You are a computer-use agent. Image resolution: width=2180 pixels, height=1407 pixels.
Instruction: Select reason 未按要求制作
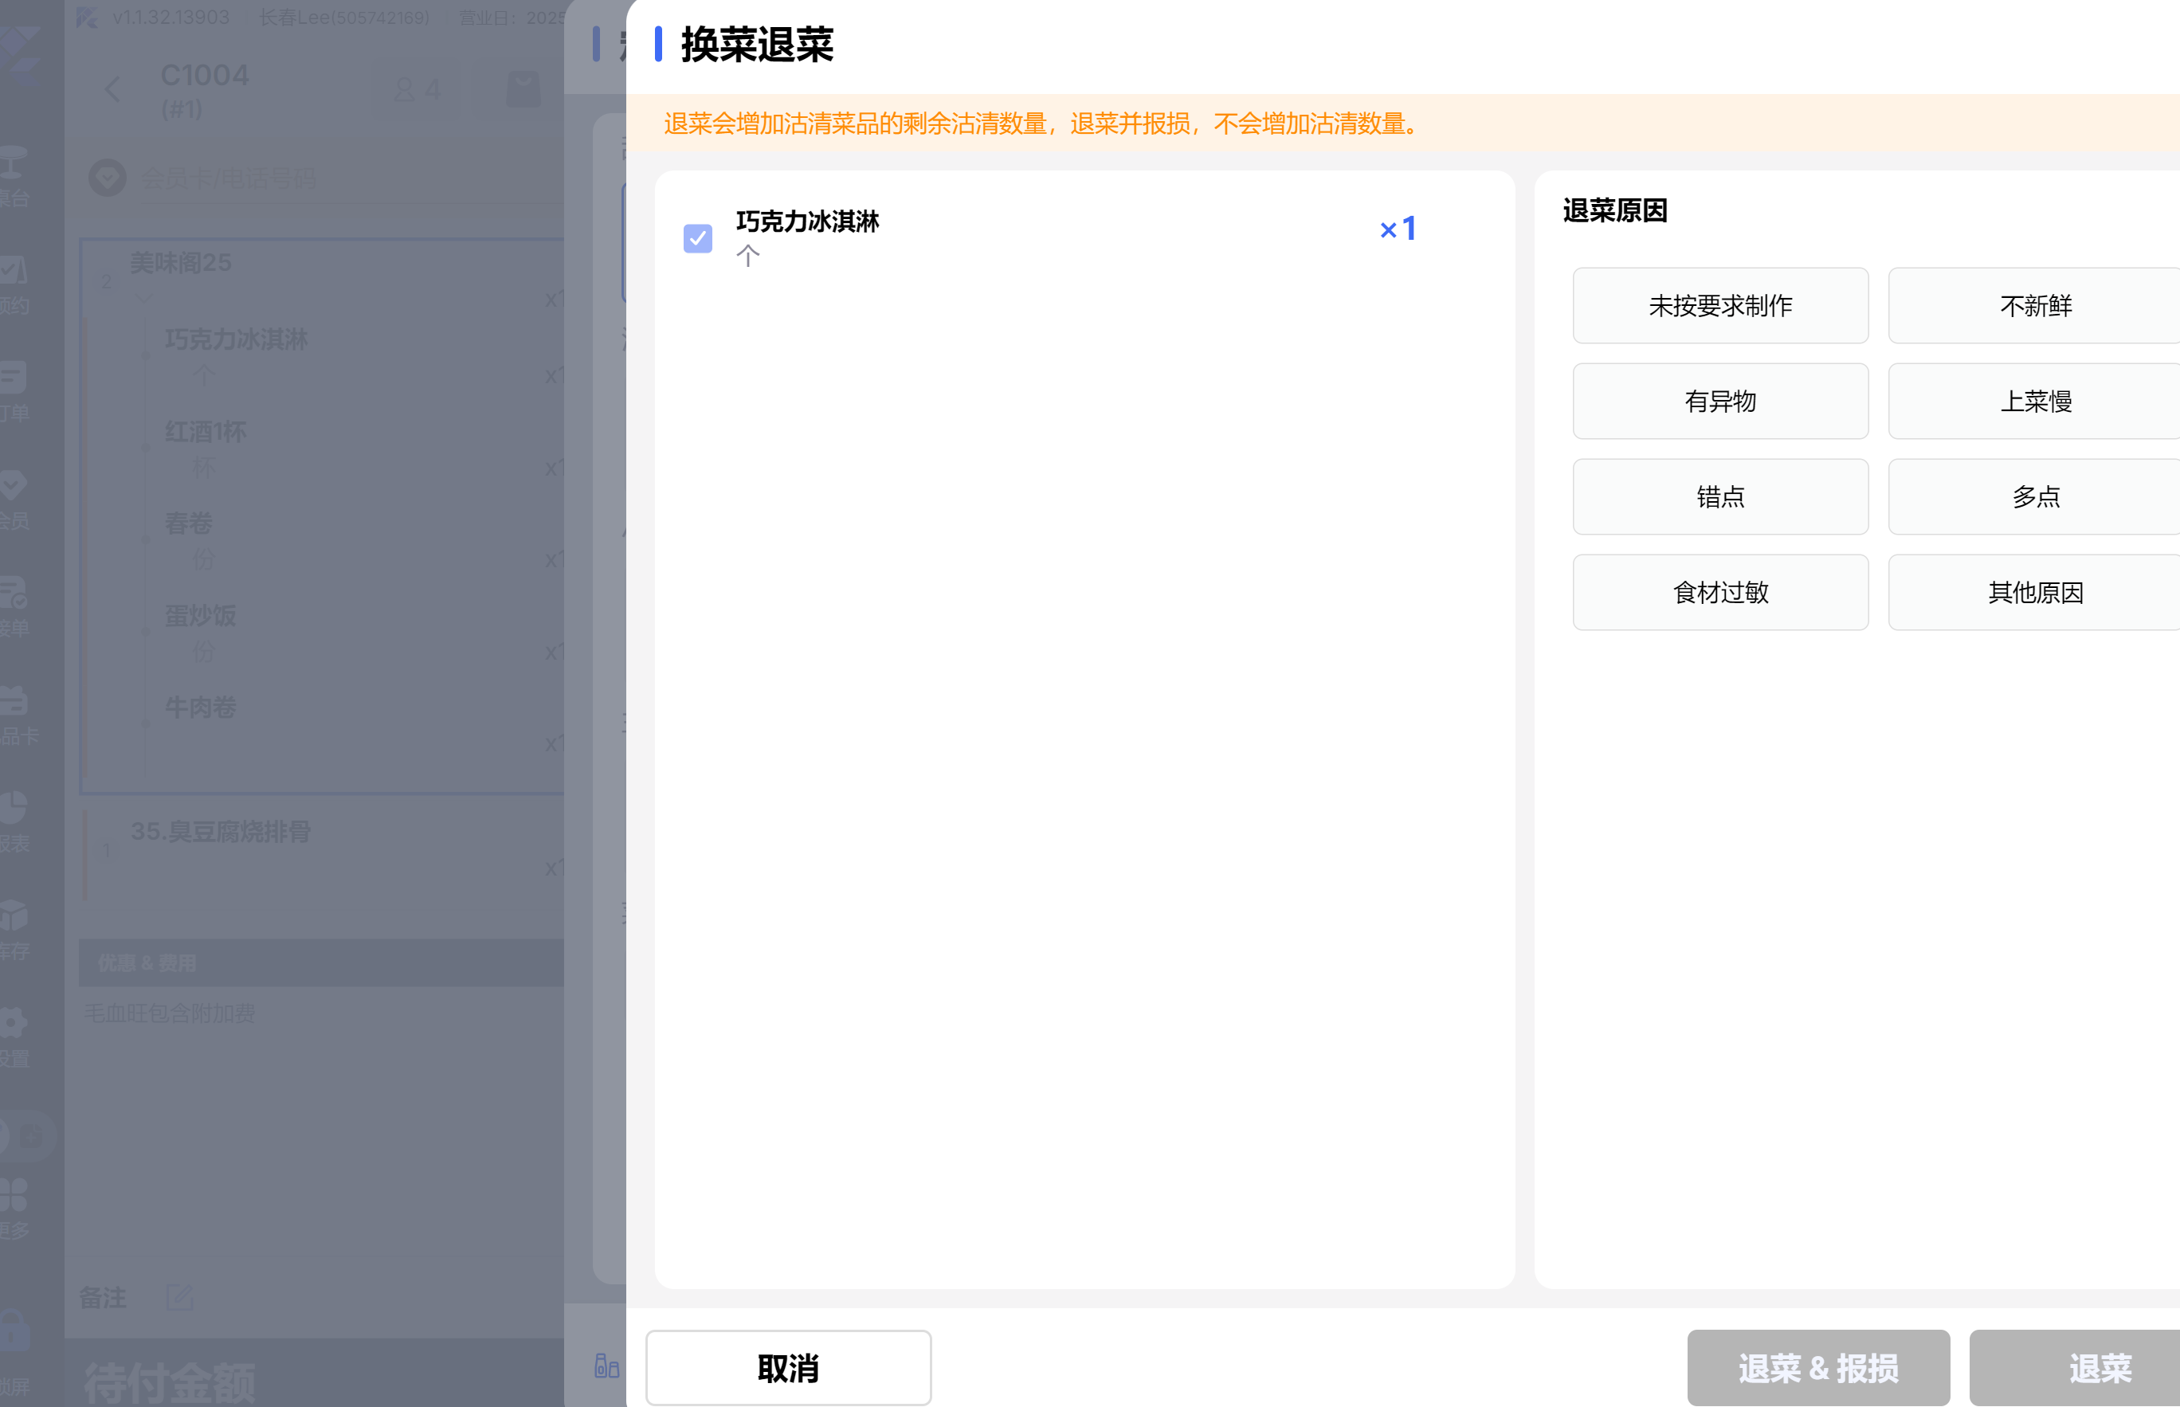tap(1719, 305)
